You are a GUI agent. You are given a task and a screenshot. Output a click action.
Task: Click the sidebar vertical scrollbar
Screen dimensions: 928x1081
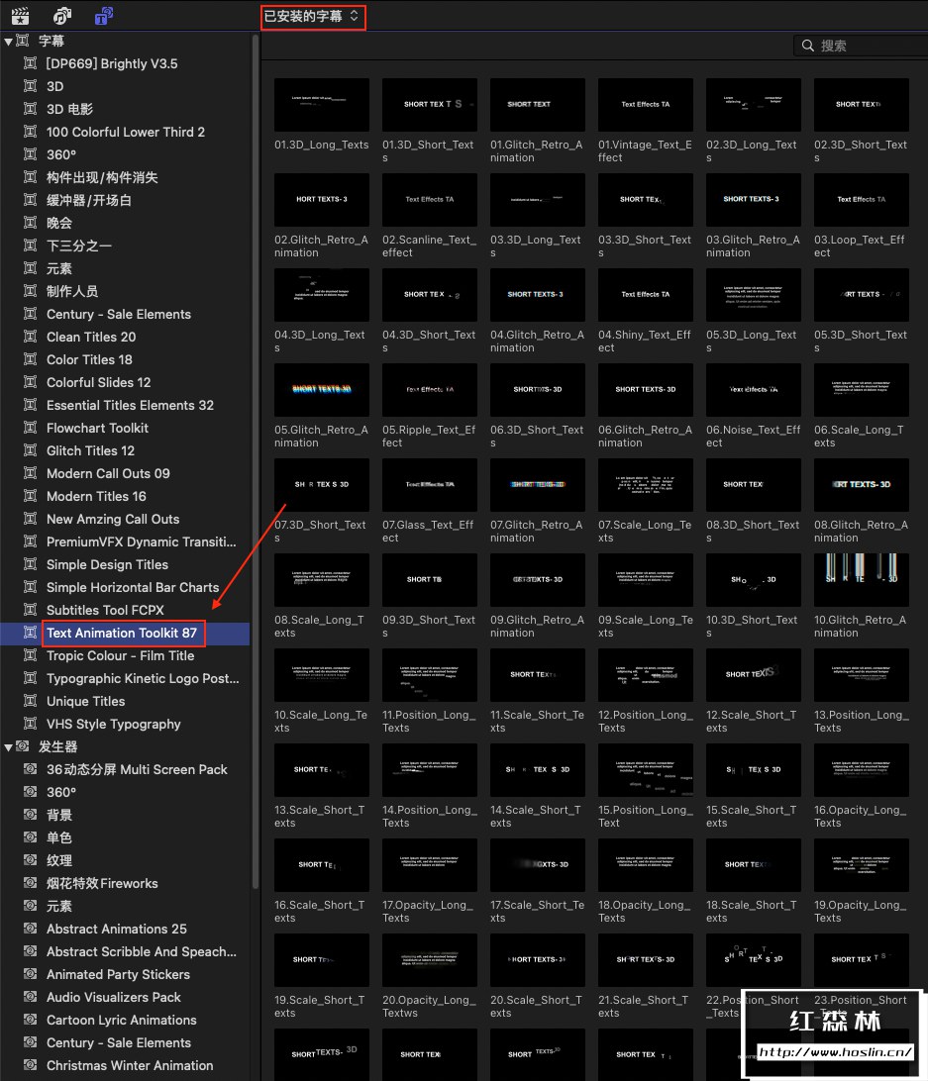(x=256, y=462)
